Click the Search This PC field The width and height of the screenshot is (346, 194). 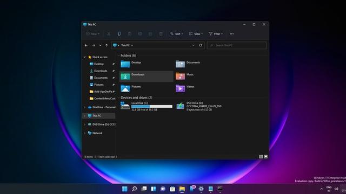[x=237, y=45]
